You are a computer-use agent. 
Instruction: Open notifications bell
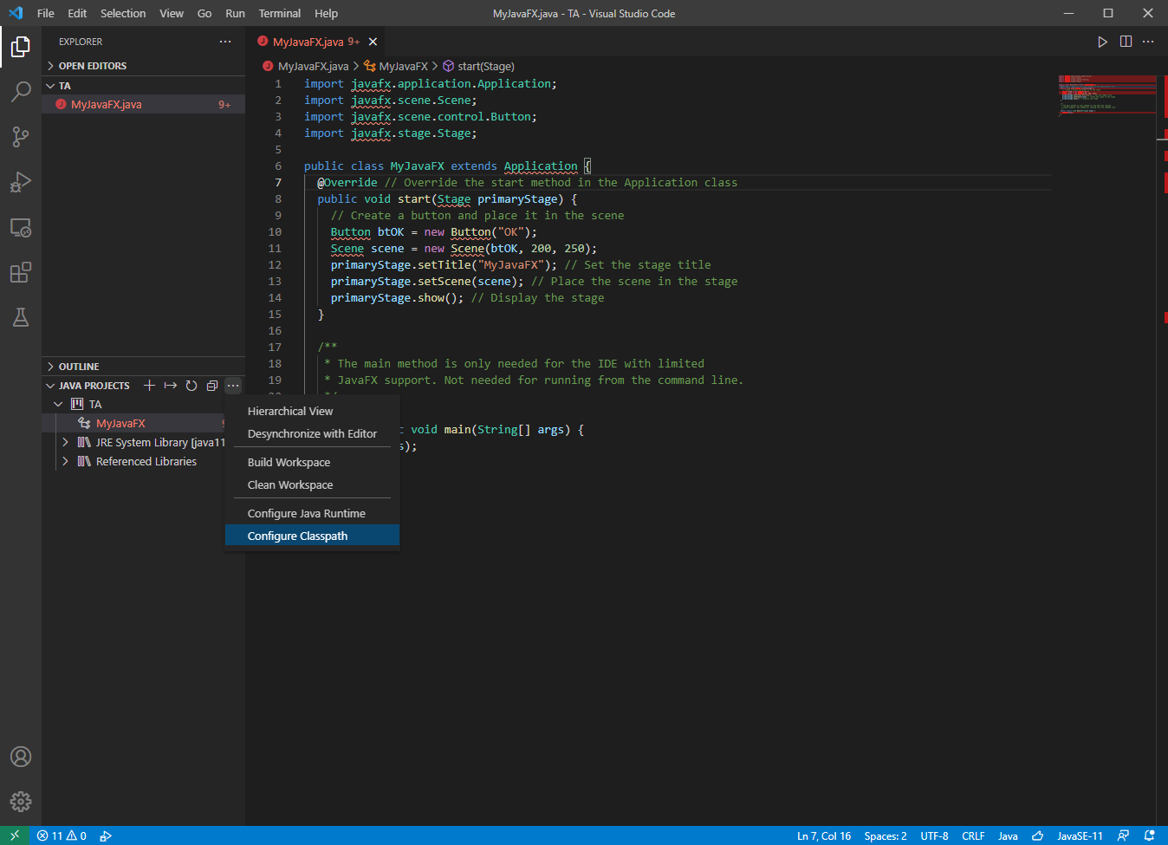click(1150, 835)
